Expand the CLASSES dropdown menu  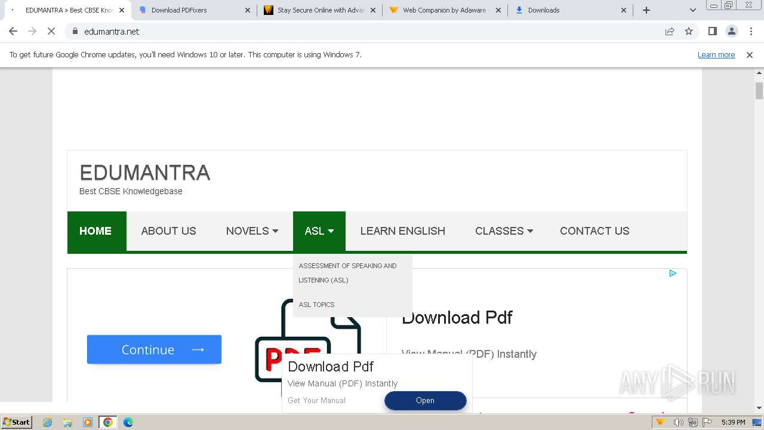[504, 231]
